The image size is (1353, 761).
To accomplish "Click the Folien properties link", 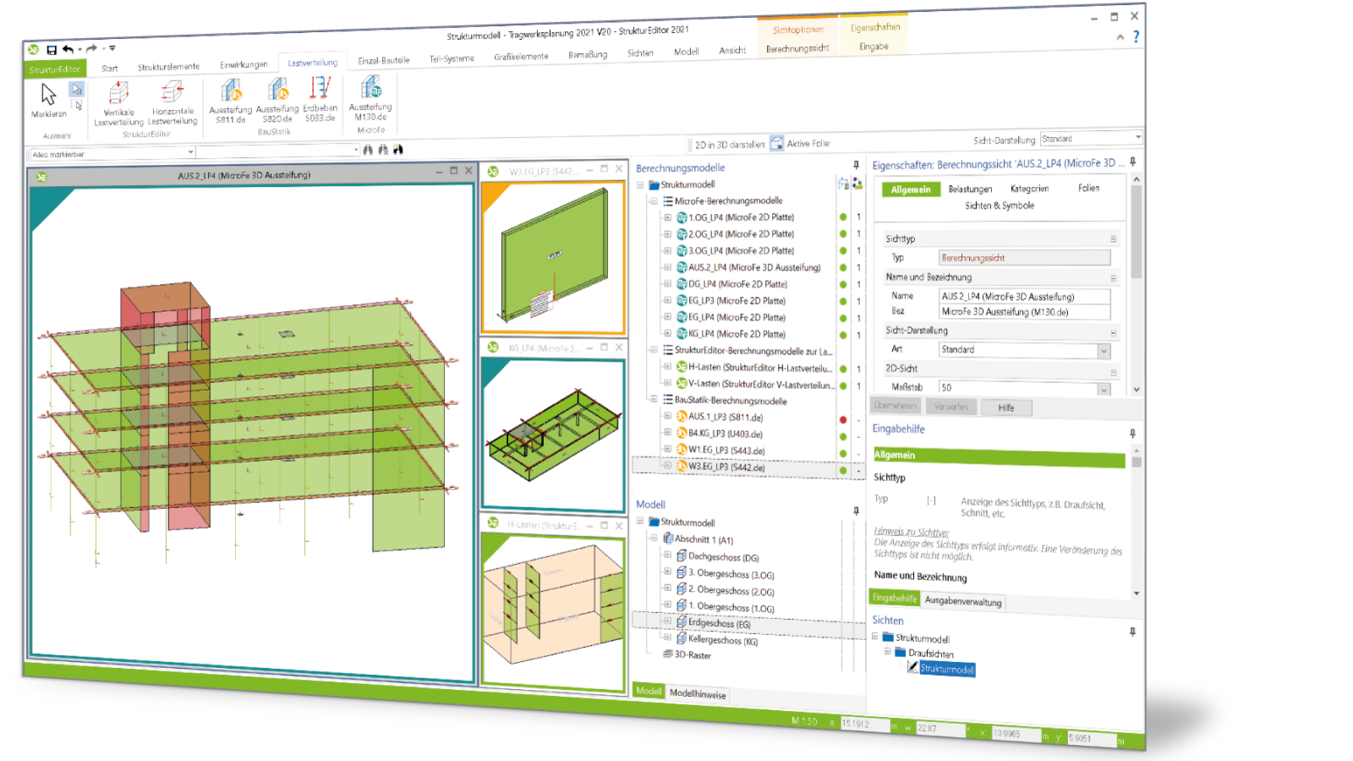I will coord(1089,188).
